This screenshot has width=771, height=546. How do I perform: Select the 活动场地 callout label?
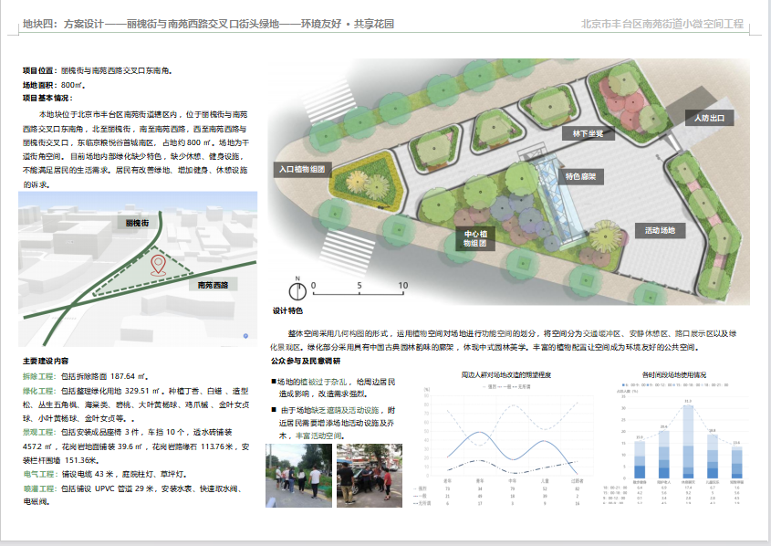click(x=660, y=230)
